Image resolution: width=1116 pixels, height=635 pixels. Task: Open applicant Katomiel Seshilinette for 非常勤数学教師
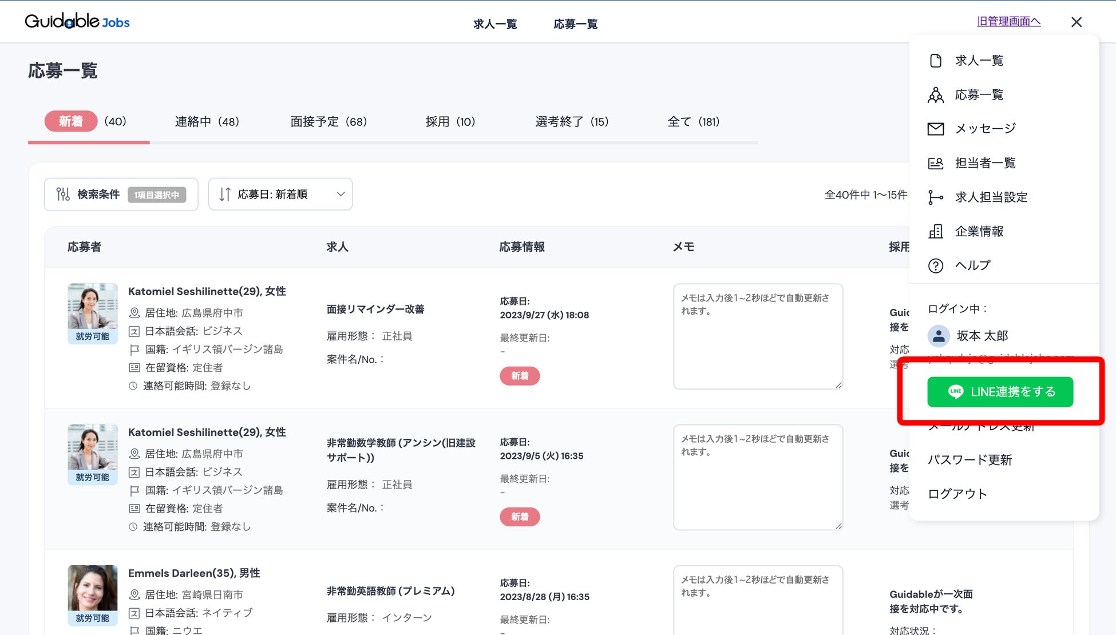(207, 432)
